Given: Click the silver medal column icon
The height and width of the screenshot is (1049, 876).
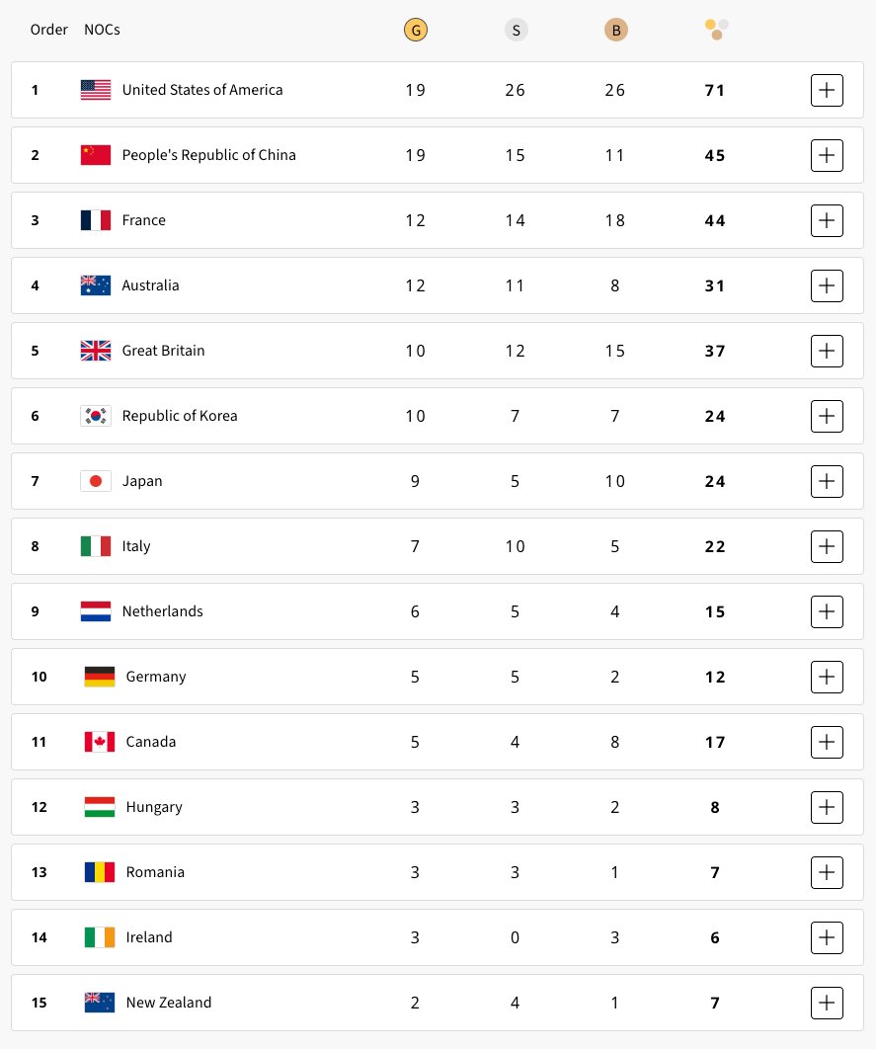Looking at the screenshot, I should [516, 30].
